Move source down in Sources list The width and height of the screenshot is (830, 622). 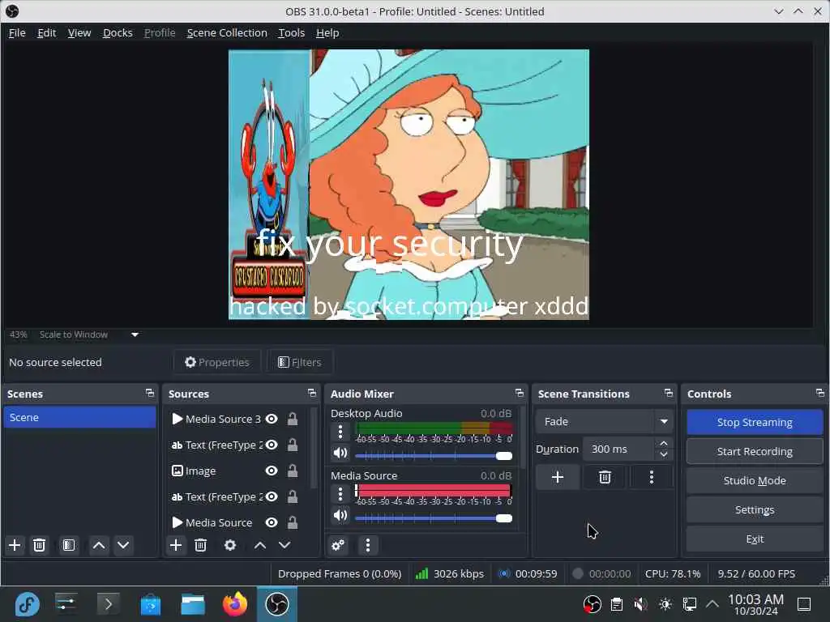(285, 545)
